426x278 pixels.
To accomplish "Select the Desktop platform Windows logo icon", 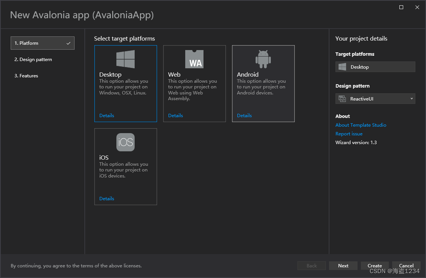I will [x=125, y=59].
